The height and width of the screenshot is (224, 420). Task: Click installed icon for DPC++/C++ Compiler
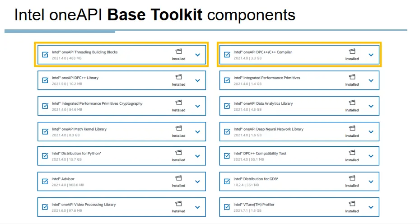(x=352, y=51)
